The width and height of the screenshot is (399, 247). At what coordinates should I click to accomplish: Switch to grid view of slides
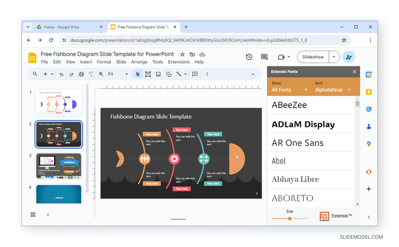coord(33,214)
